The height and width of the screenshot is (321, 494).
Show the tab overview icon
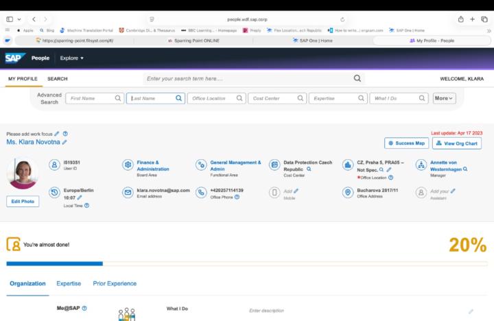click(484, 19)
